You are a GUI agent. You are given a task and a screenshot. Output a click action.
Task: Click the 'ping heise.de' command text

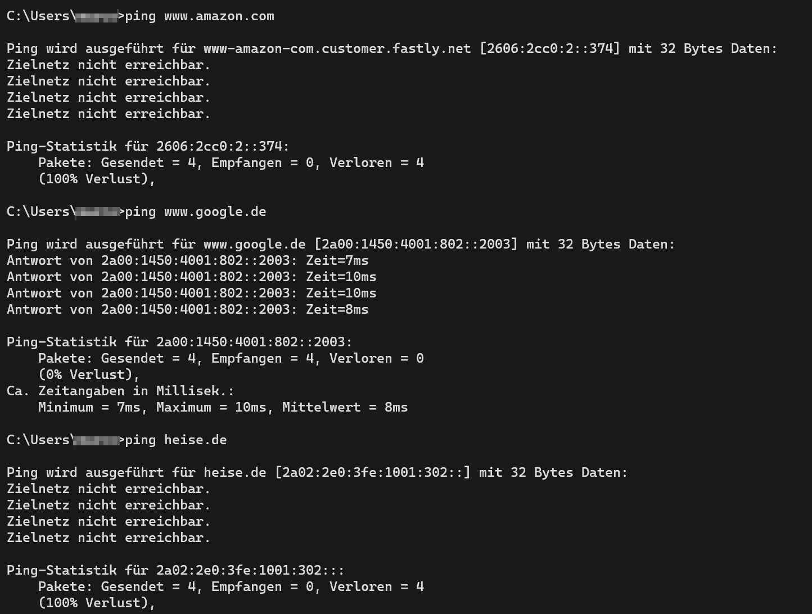tap(176, 440)
